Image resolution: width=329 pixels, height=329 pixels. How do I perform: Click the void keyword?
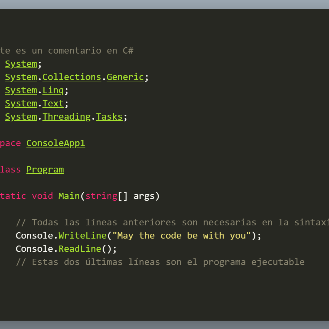[x=42, y=196]
